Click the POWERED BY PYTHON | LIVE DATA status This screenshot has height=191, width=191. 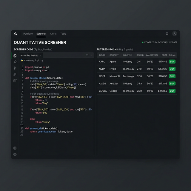point(160,42)
